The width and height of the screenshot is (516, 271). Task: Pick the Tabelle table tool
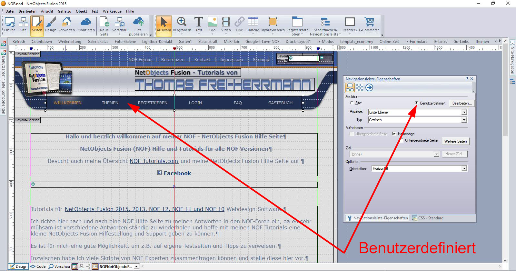(x=253, y=25)
